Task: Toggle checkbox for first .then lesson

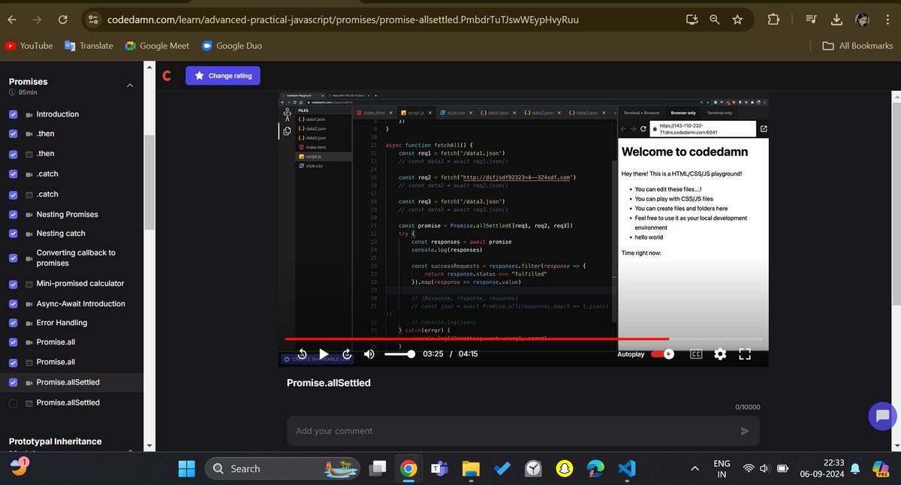Action: pyautogui.click(x=13, y=134)
